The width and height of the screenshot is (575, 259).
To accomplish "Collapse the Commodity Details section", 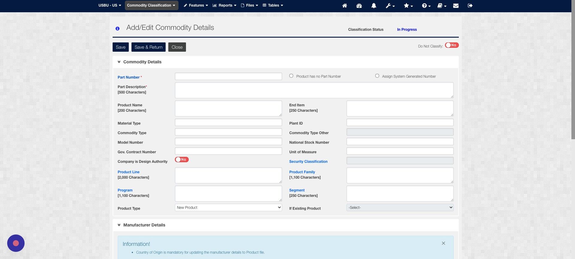I will pyautogui.click(x=119, y=62).
